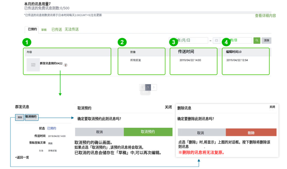Open the calendar date picker icon
The image size is (287, 169).
216,40
